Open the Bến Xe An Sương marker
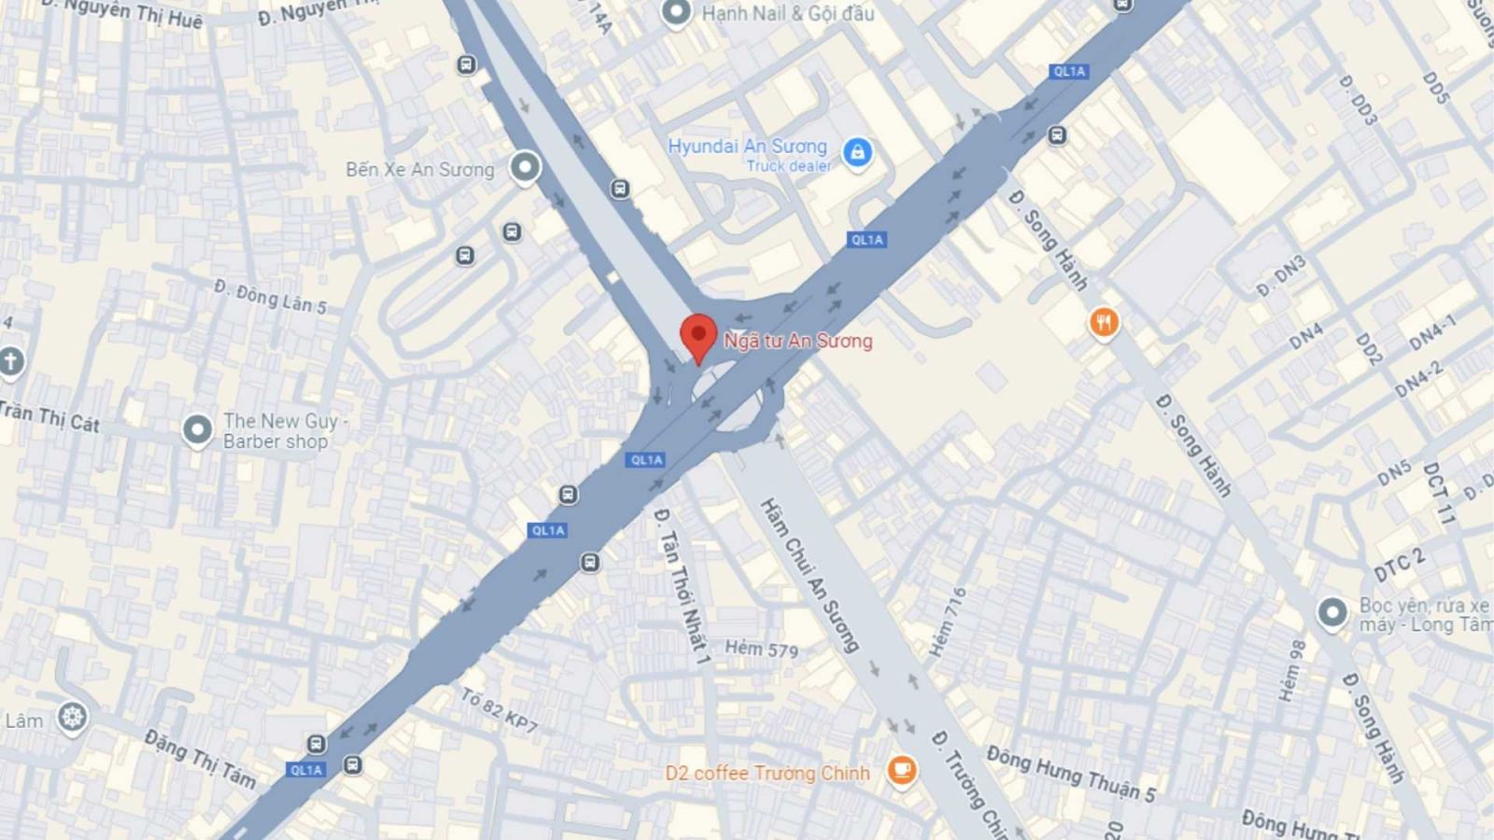1494x840 pixels. 525,169
